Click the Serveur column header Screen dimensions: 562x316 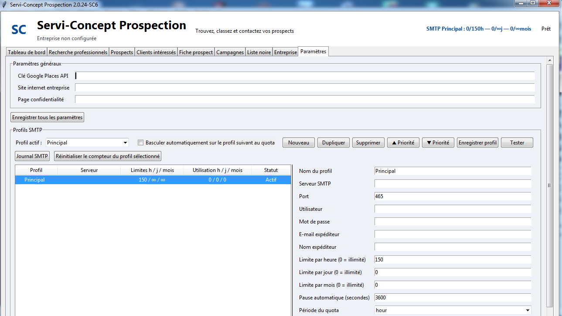tap(89, 170)
